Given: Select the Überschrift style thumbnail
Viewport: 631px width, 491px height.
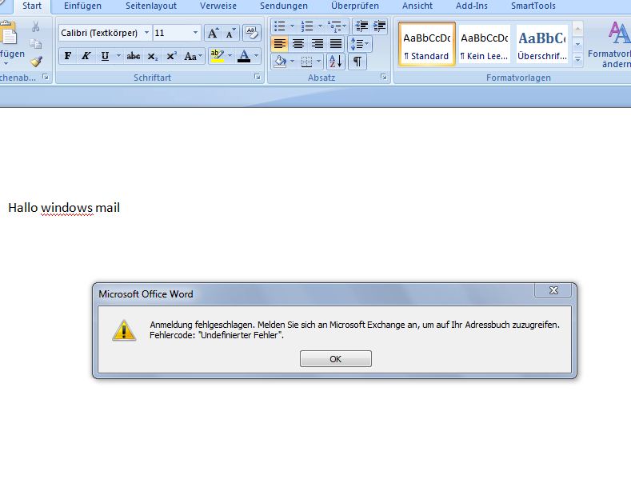Looking at the screenshot, I should pyautogui.click(x=542, y=44).
